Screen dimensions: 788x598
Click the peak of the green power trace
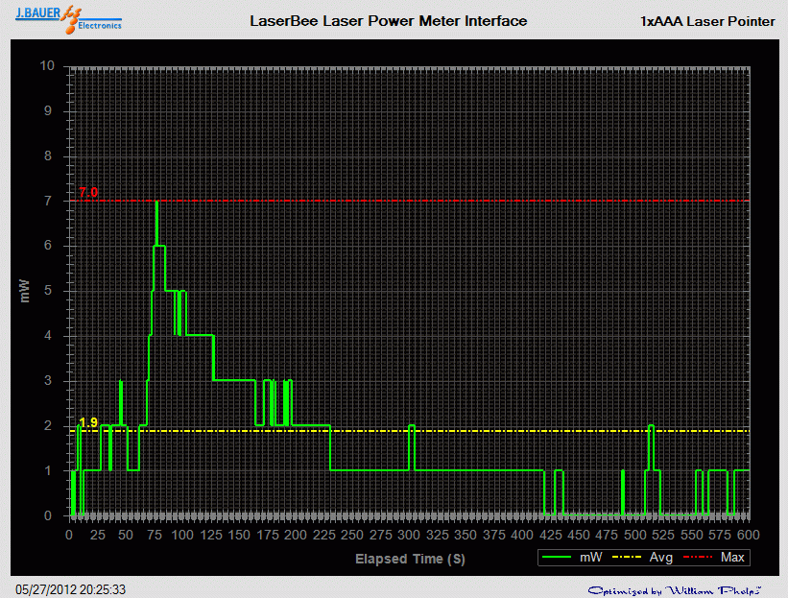156,203
